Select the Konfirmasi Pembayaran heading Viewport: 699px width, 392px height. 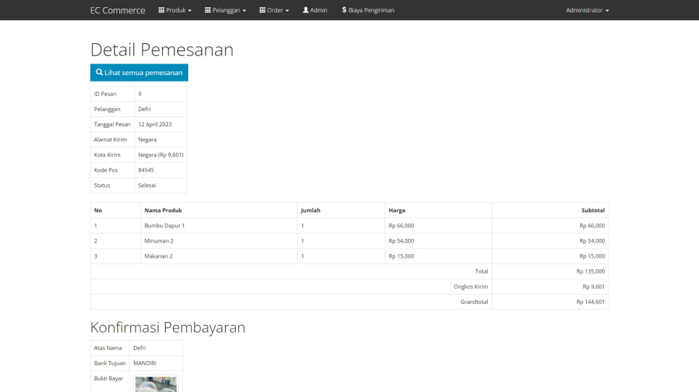(x=168, y=327)
